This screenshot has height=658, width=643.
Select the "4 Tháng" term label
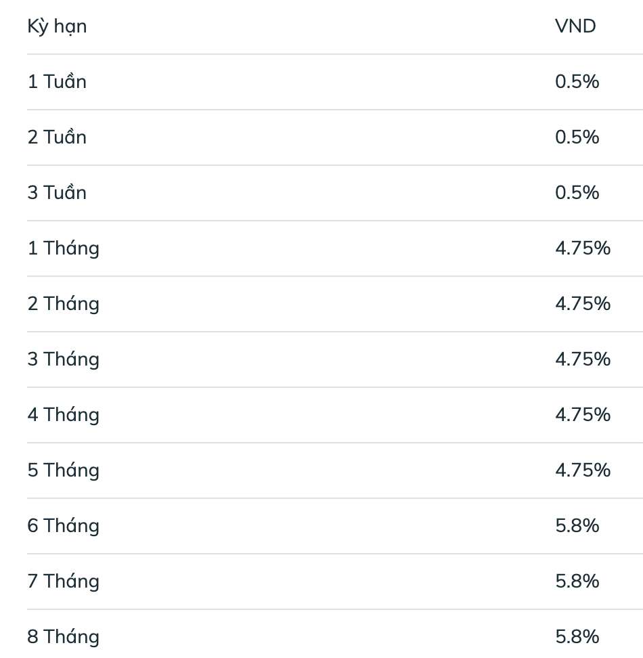pyautogui.click(x=63, y=415)
